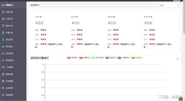This screenshot has height=101, width=185.
Task: Click the 菜品管理 dish icon
Action: (x=3, y=54)
